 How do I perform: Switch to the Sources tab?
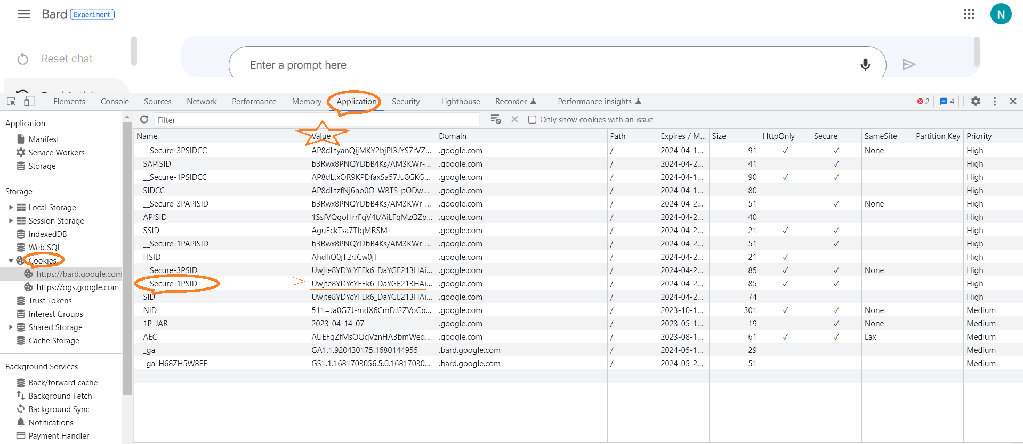(158, 101)
